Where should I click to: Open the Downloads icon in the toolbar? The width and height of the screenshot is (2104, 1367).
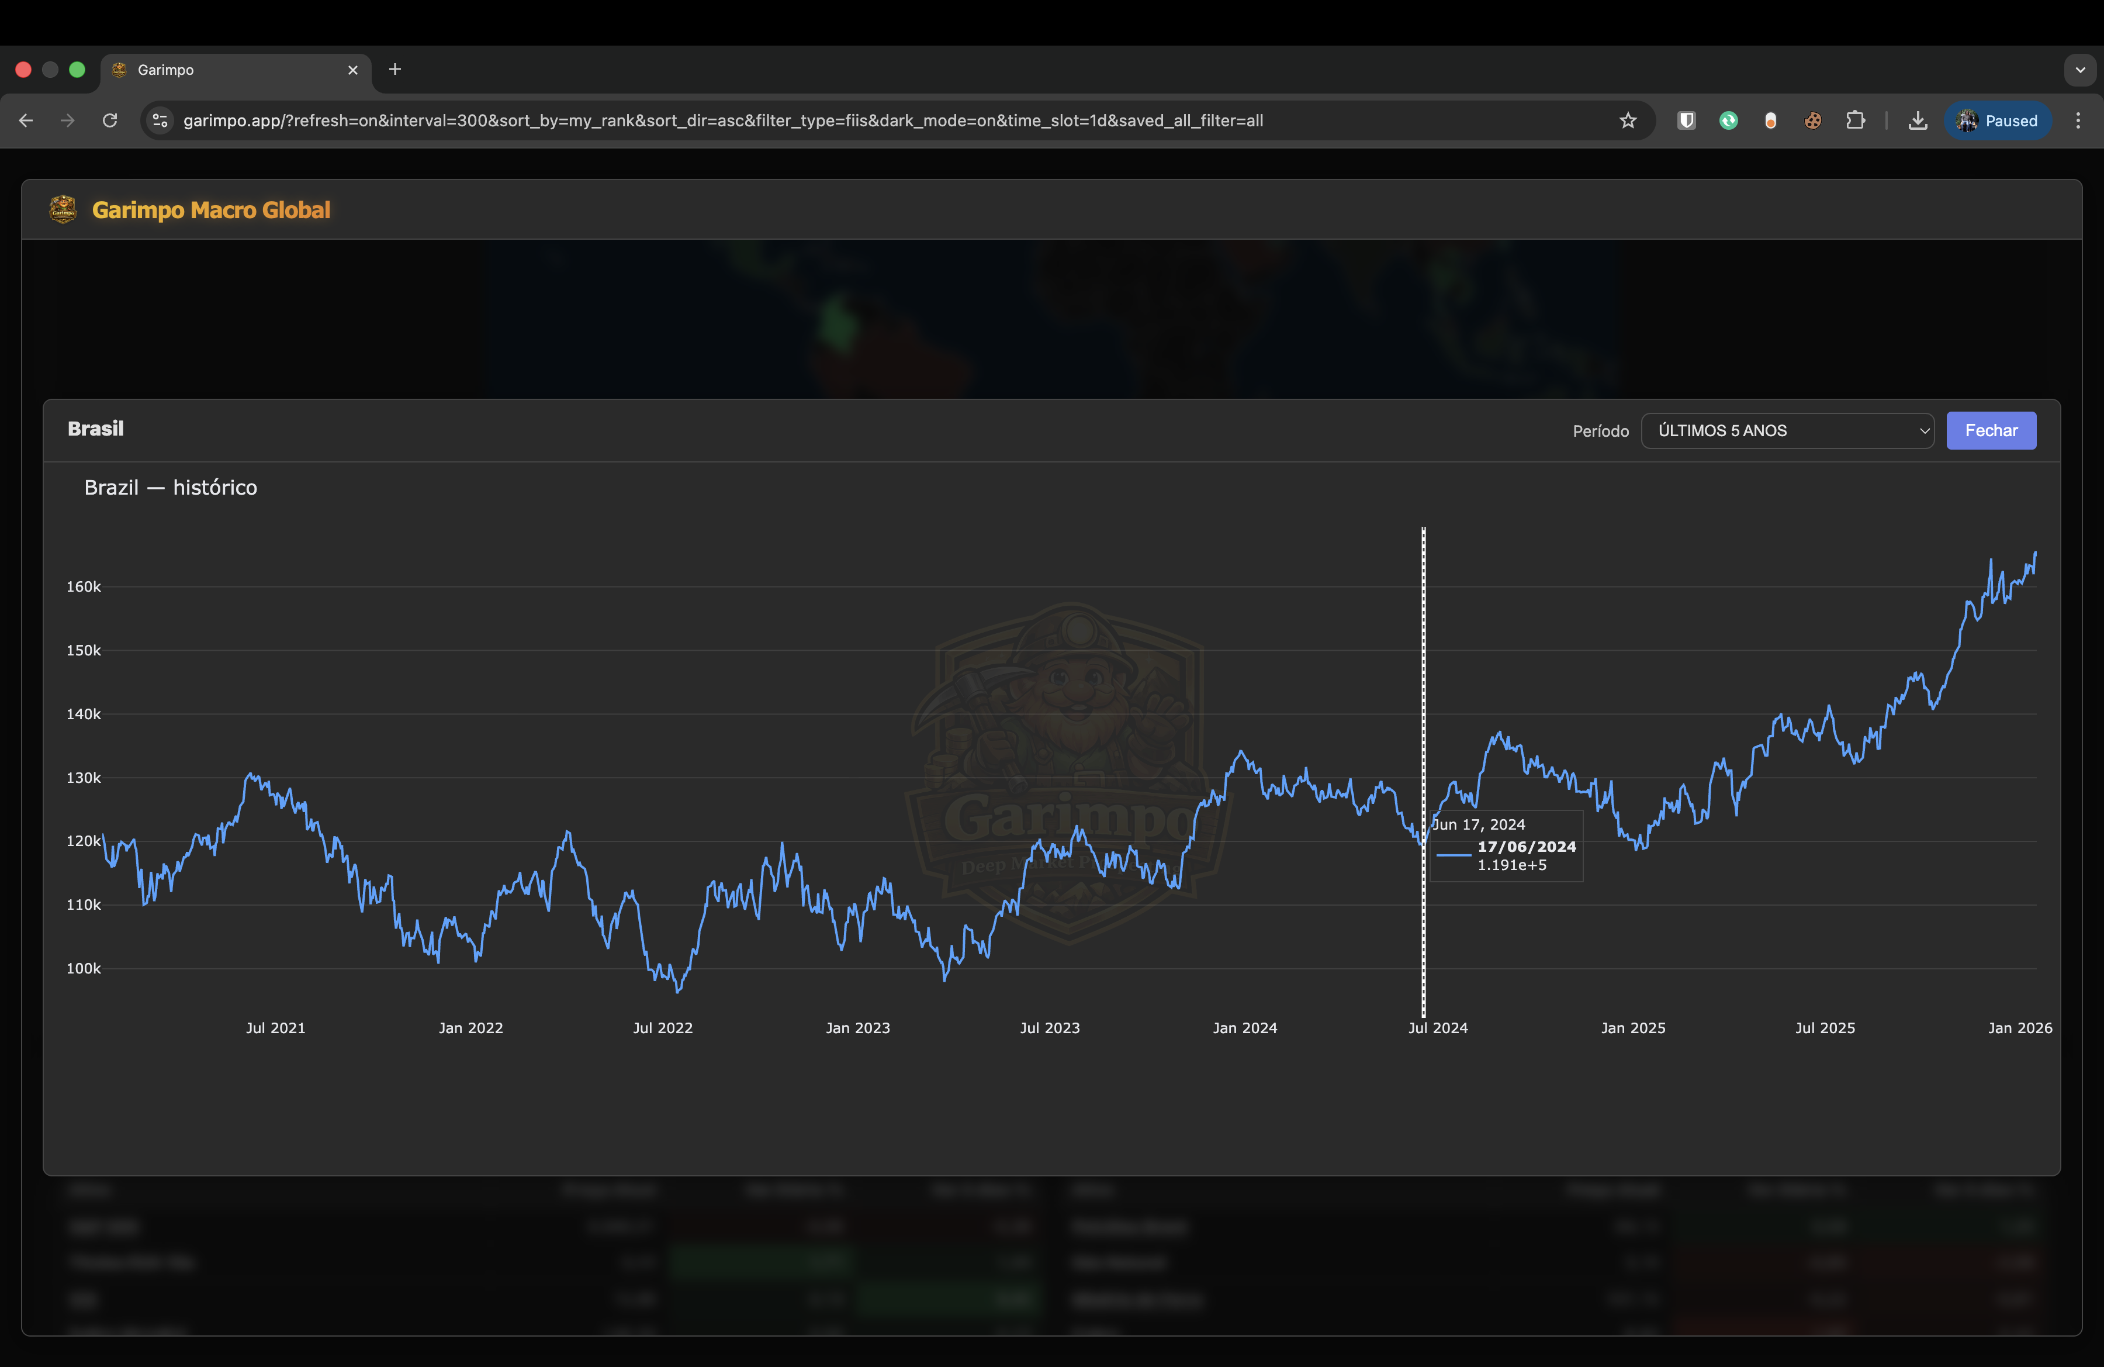pyautogui.click(x=1918, y=121)
